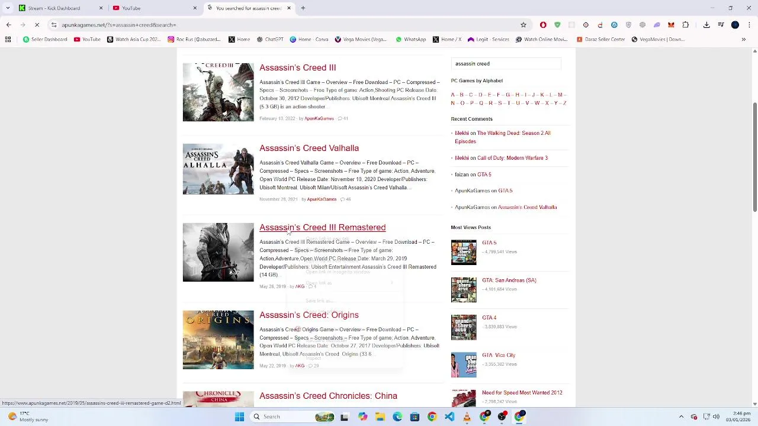Open OBS Studio from the taskbar
The image size is (758, 426).
pos(502,417)
